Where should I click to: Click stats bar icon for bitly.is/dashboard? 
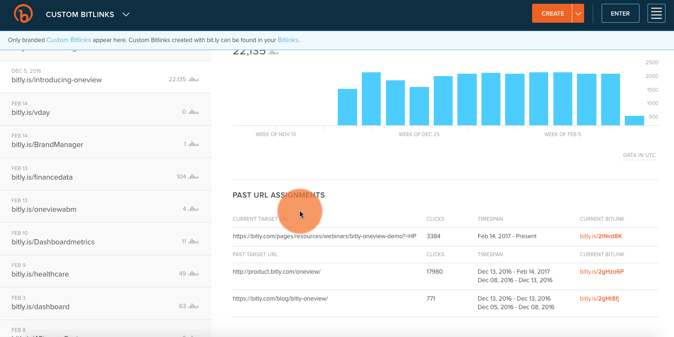[193, 306]
